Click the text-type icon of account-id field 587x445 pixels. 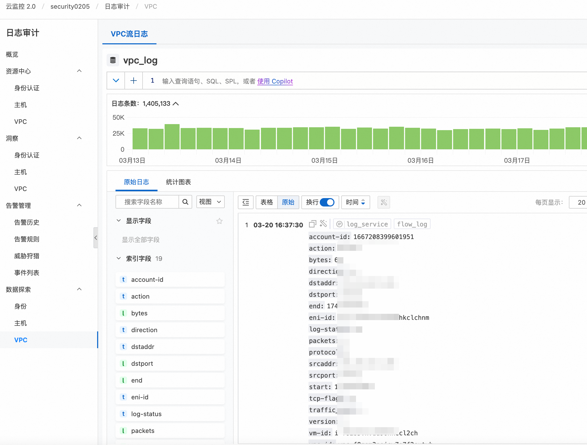[x=123, y=279]
